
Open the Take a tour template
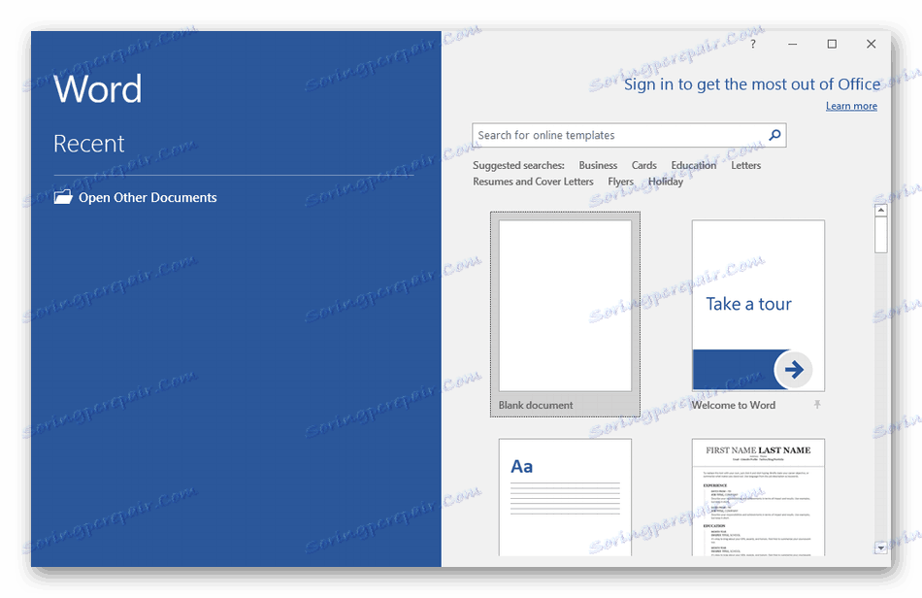point(758,306)
